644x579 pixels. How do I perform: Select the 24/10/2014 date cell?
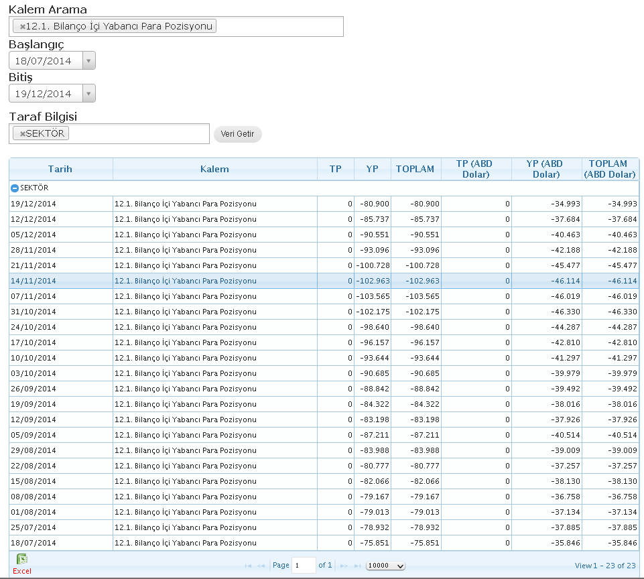61,327
